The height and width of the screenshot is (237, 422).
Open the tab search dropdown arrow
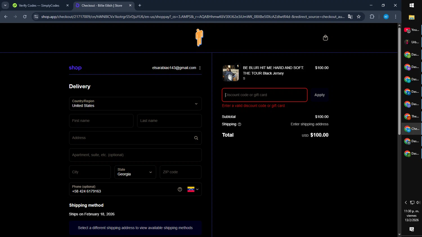(x=5, y=5)
